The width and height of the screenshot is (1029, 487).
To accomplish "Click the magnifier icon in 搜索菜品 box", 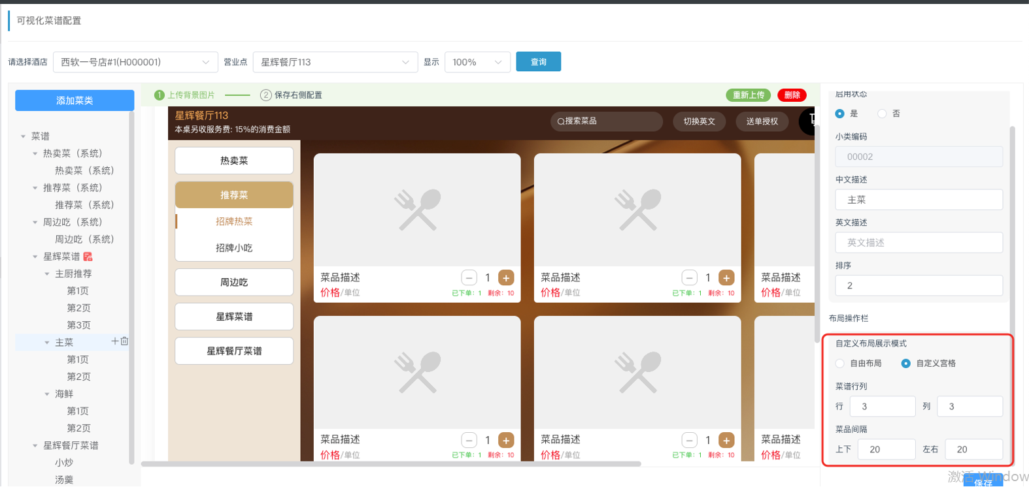I will point(561,121).
